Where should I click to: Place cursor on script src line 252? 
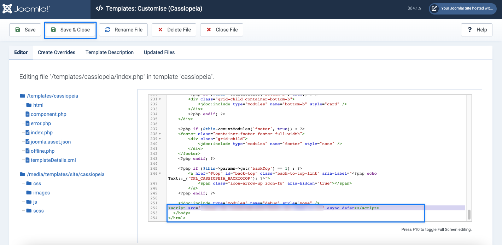[316, 208]
